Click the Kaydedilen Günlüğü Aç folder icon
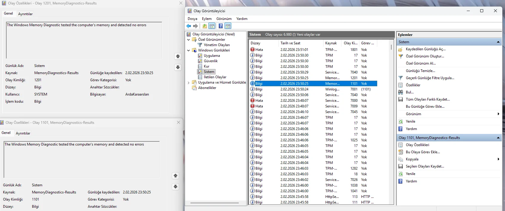The image size is (505, 211). pyautogui.click(x=401, y=49)
